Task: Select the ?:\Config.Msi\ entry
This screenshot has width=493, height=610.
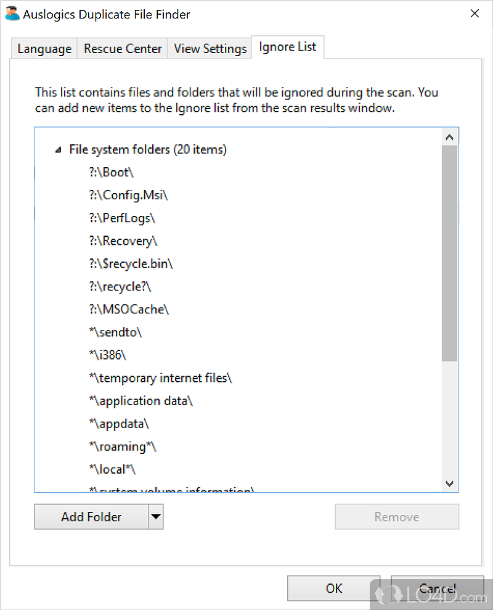Action: 128,196
